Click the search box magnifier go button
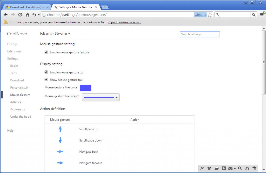This screenshot has width=266, height=173. [x=254, y=15]
